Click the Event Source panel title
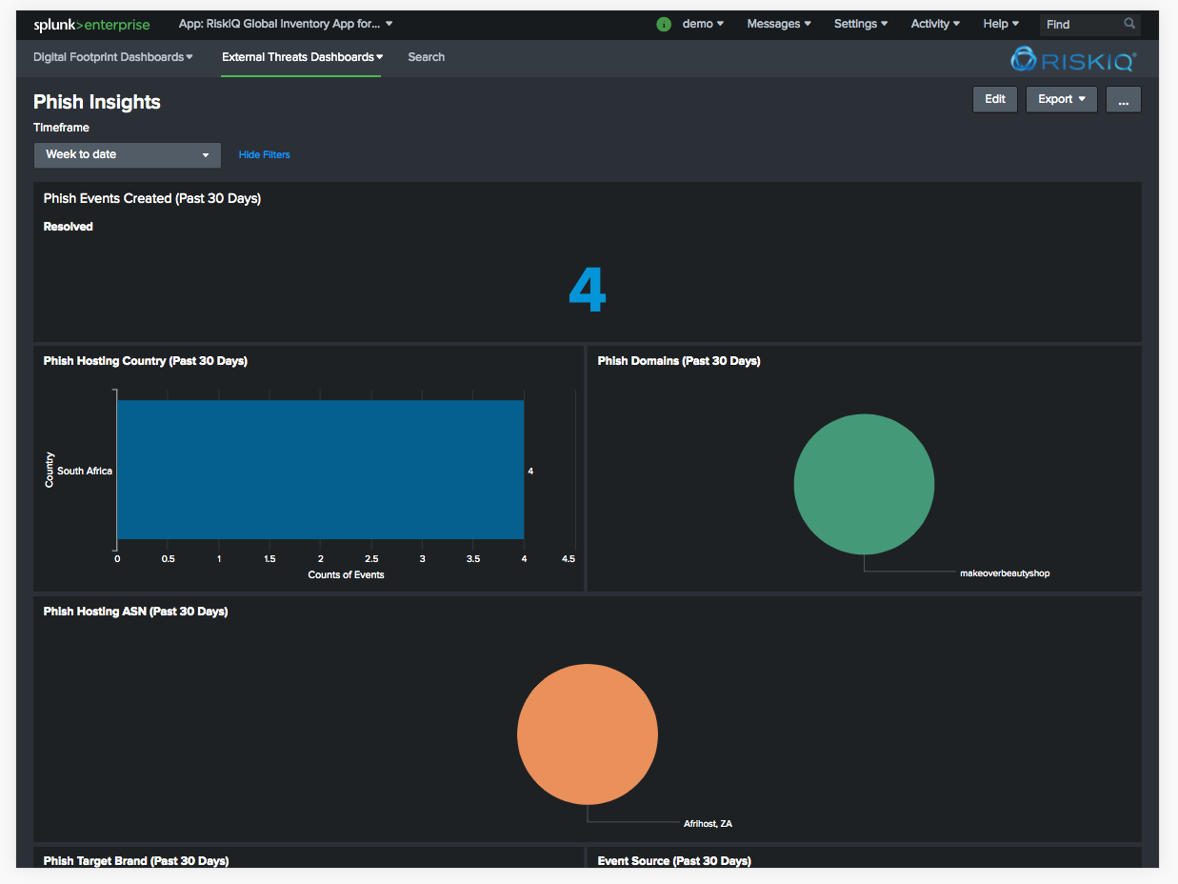This screenshot has height=884, width=1178. click(674, 861)
